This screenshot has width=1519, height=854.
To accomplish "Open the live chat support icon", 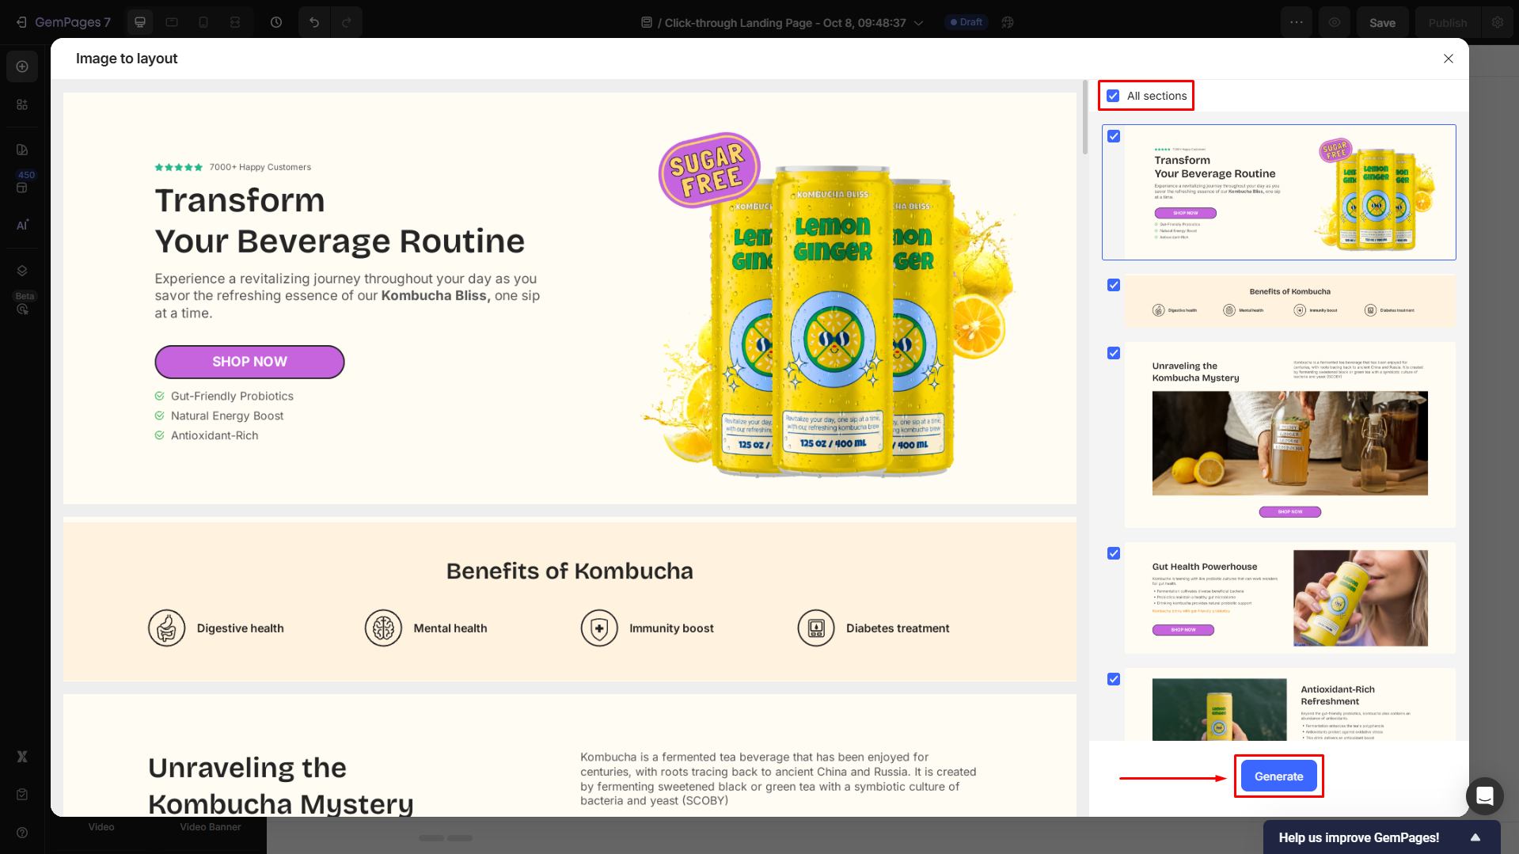I will (x=1484, y=795).
